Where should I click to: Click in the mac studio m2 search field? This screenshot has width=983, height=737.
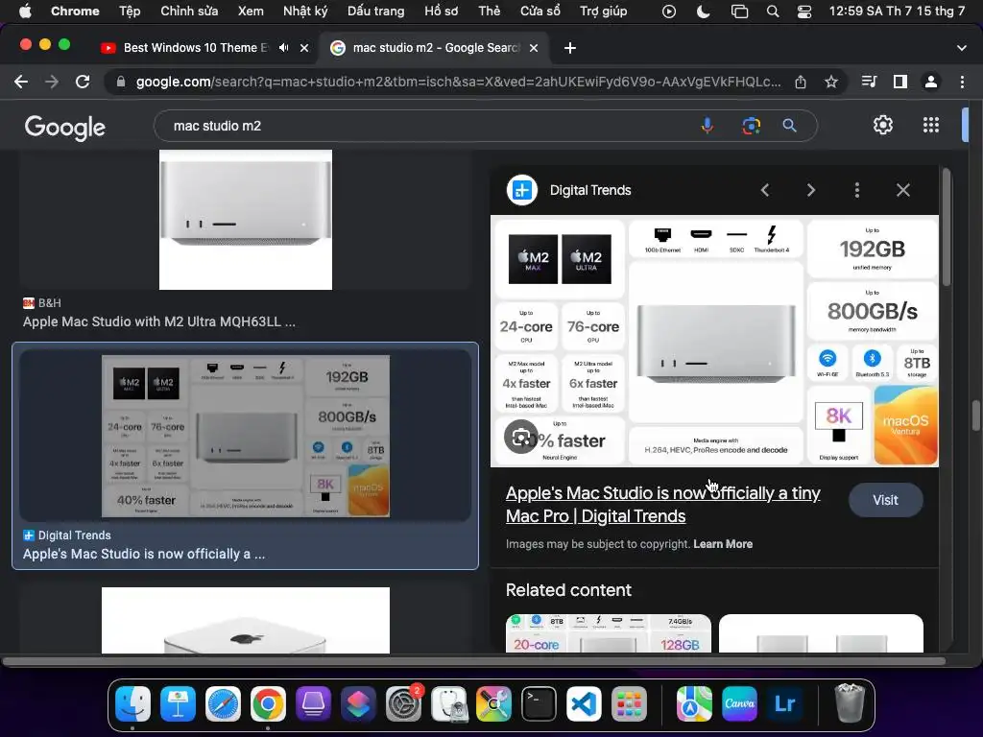pyautogui.click(x=426, y=126)
